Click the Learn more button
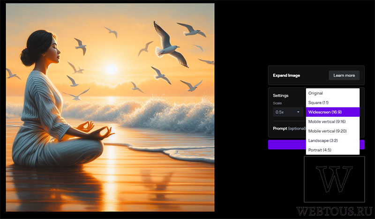The width and height of the screenshot is (375, 219). point(344,76)
